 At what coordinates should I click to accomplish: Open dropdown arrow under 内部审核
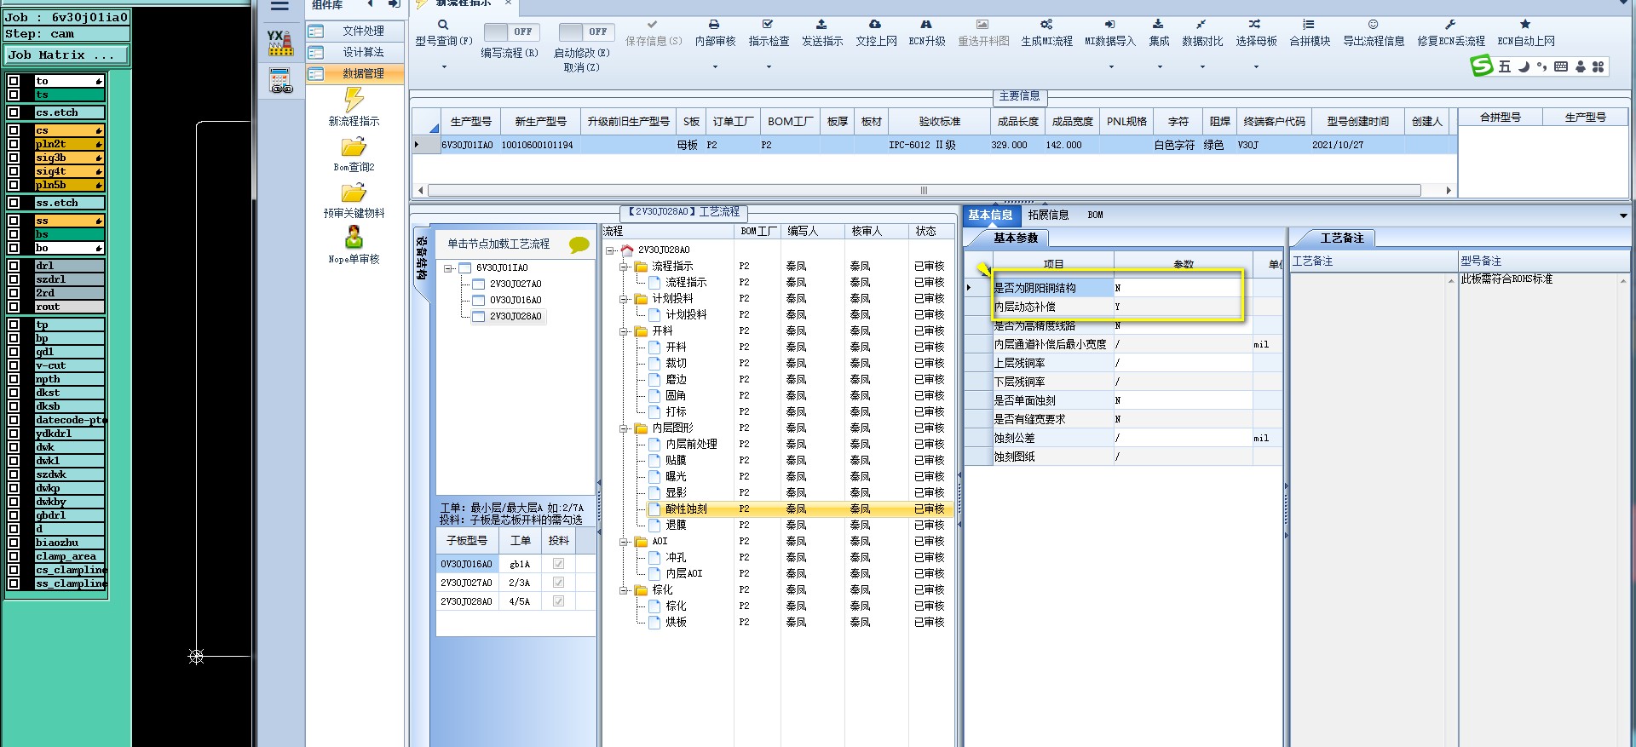pos(714,66)
